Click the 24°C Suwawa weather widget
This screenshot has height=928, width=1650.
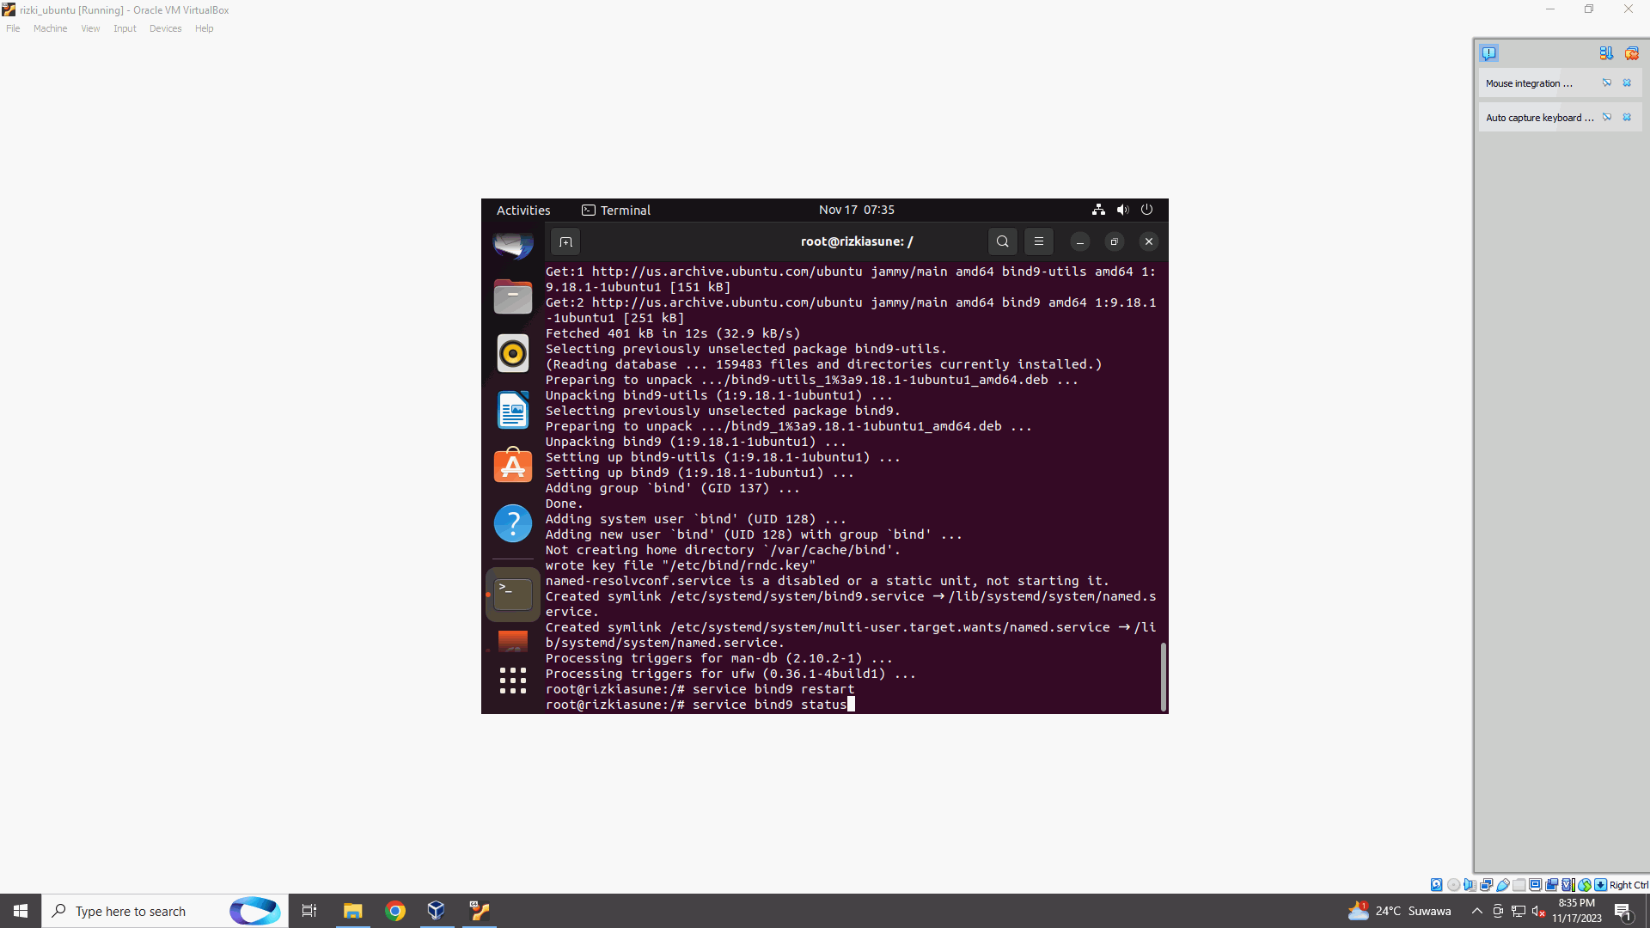coord(1399,911)
